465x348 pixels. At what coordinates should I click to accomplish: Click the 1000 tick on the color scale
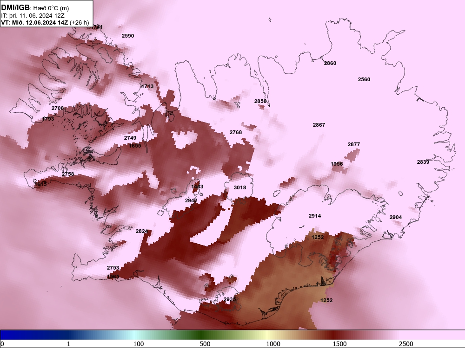click(x=273, y=344)
